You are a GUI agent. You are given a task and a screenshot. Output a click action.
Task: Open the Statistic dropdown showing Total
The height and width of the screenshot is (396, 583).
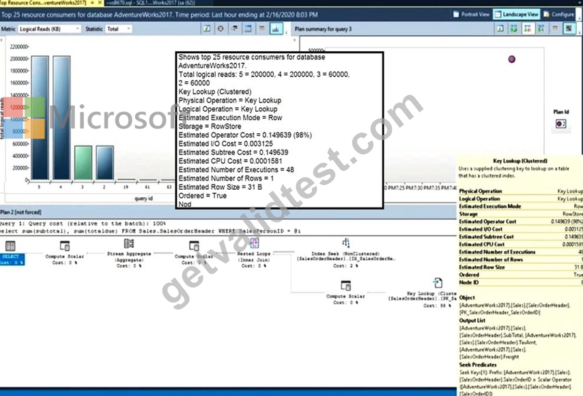click(119, 29)
